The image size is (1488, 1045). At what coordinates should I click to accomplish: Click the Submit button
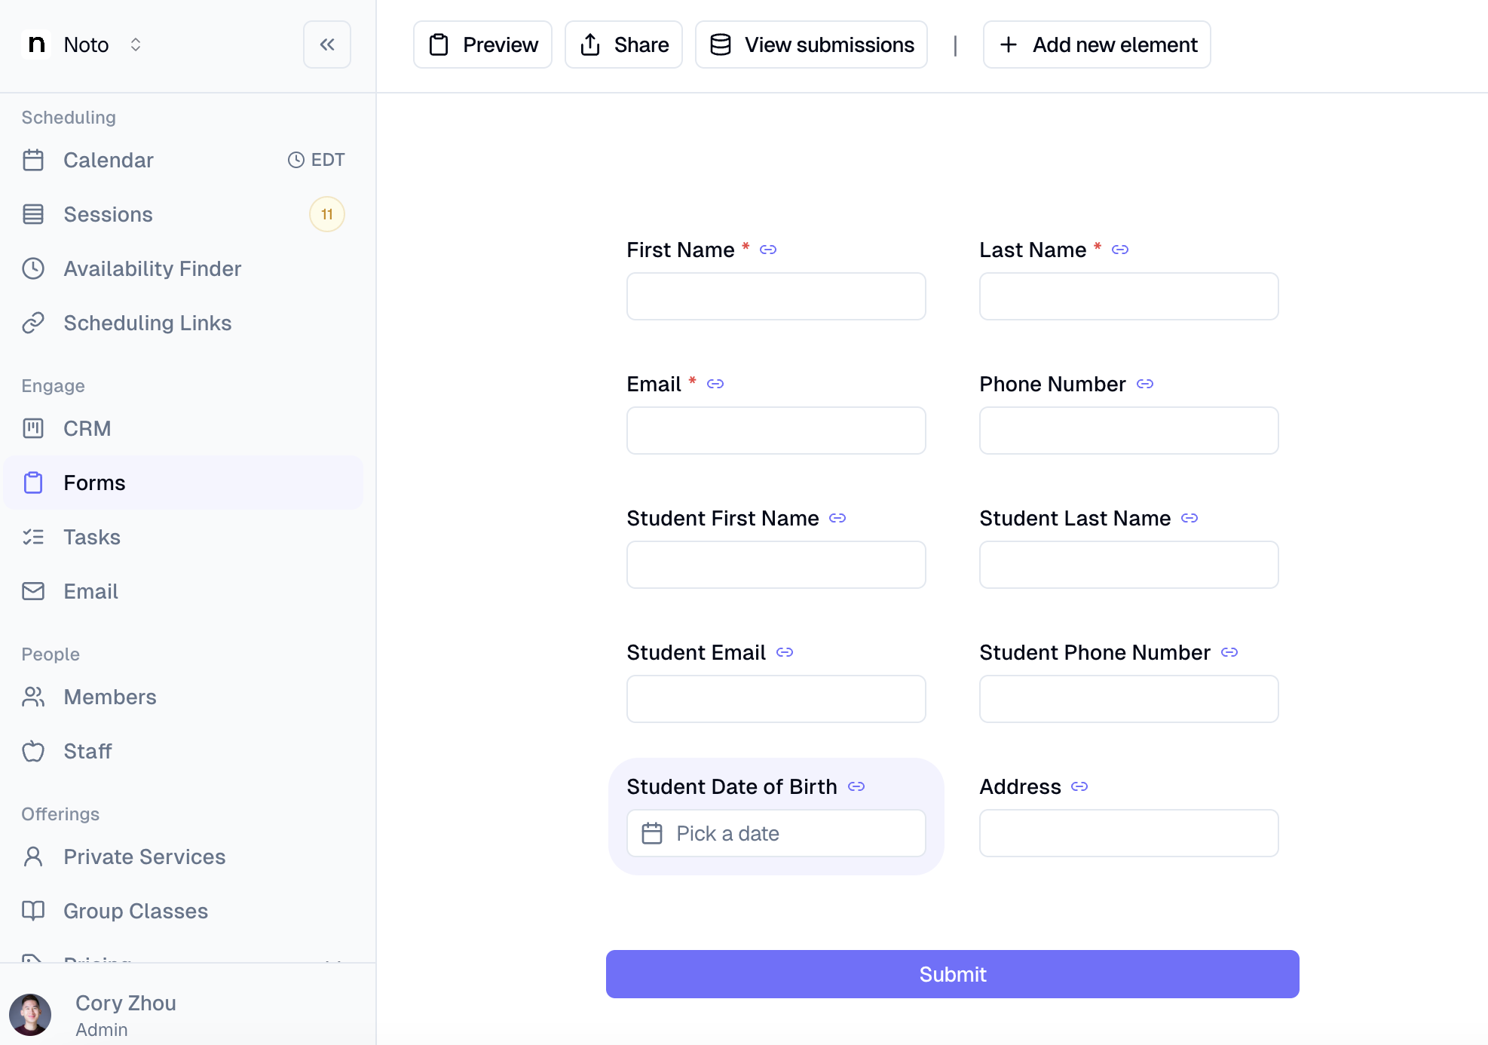pos(953,974)
